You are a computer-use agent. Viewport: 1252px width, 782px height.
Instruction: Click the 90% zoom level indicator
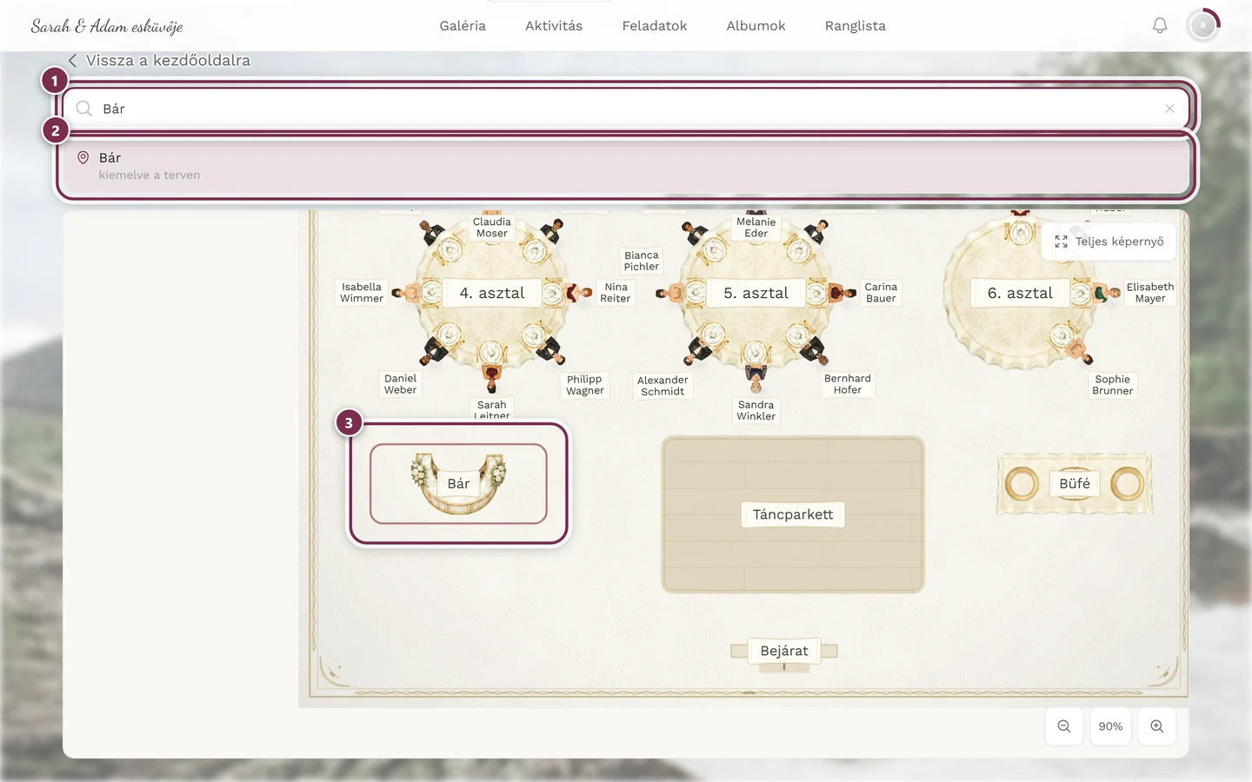pyautogui.click(x=1110, y=726)
